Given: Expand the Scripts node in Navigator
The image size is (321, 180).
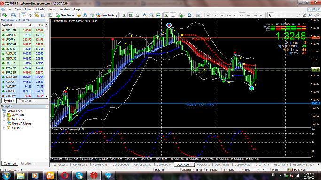Looking at the screenshot, I should tap(4, 128).
